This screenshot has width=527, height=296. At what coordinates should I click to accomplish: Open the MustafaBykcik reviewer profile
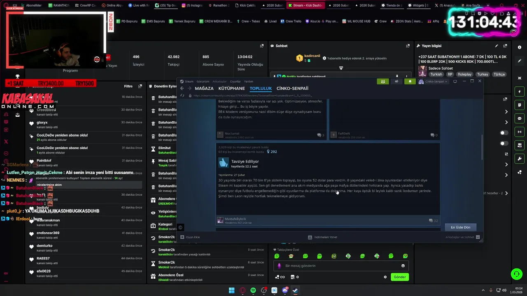235,219
